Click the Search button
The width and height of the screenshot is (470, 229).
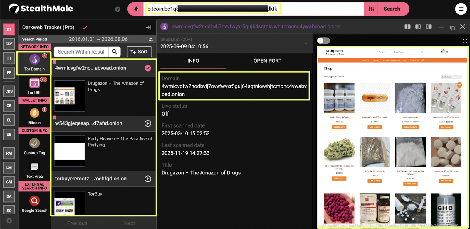[392, 9]
